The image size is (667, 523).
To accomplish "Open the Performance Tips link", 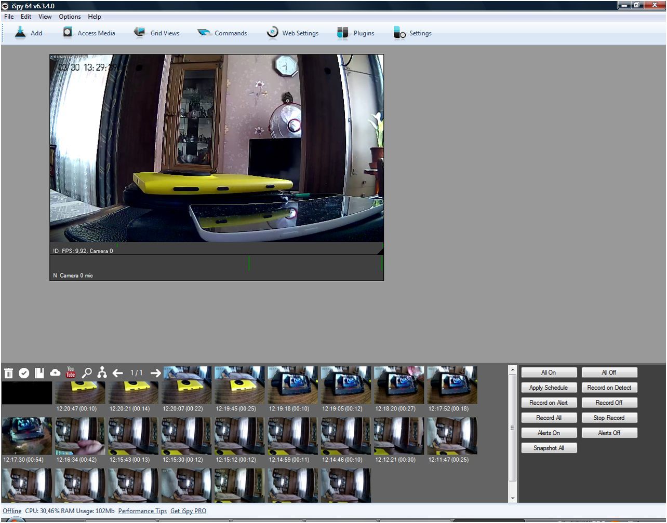I will click(142, 511).
